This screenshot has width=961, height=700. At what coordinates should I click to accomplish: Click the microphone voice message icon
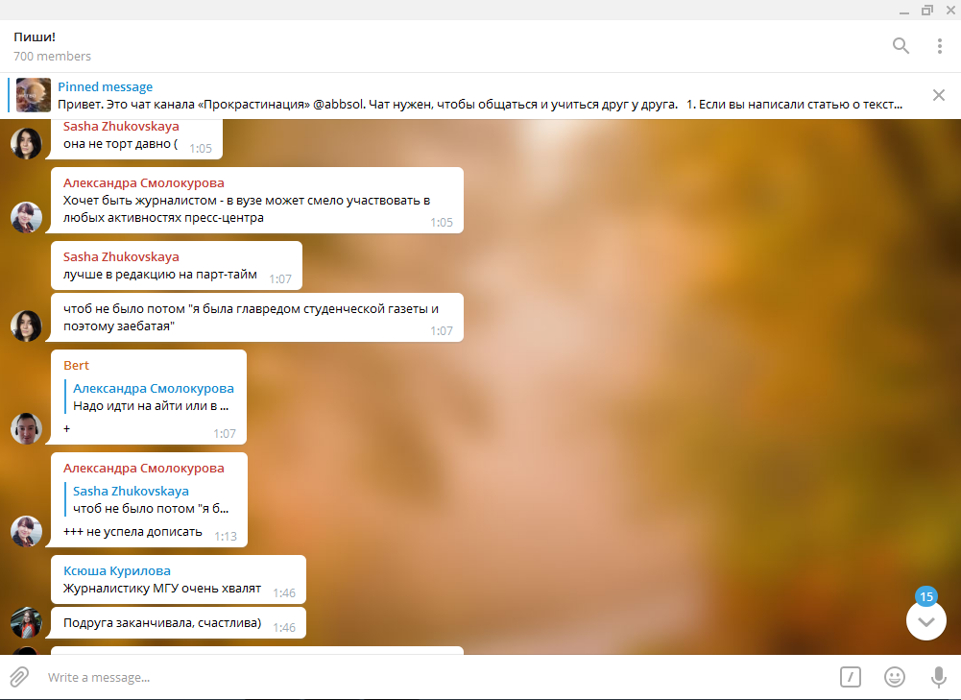pos(938,677)
